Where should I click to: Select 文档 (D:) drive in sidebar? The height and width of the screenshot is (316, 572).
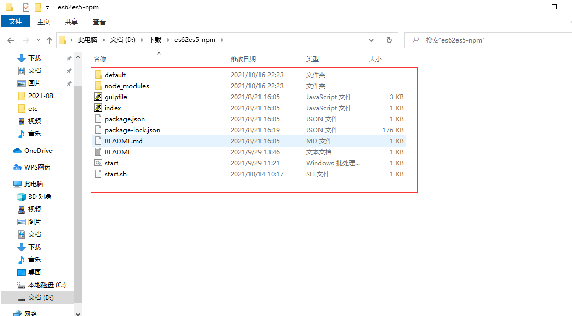coord(40,298)
